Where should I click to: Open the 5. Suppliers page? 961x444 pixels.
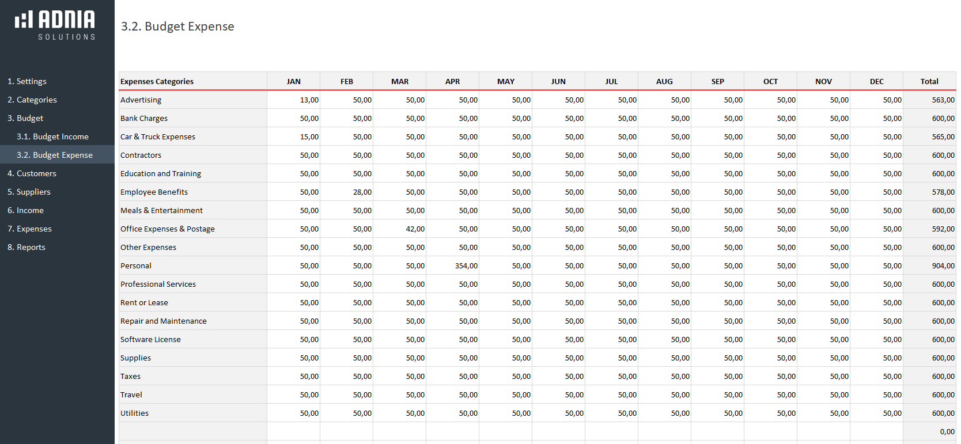coord(29,192)
